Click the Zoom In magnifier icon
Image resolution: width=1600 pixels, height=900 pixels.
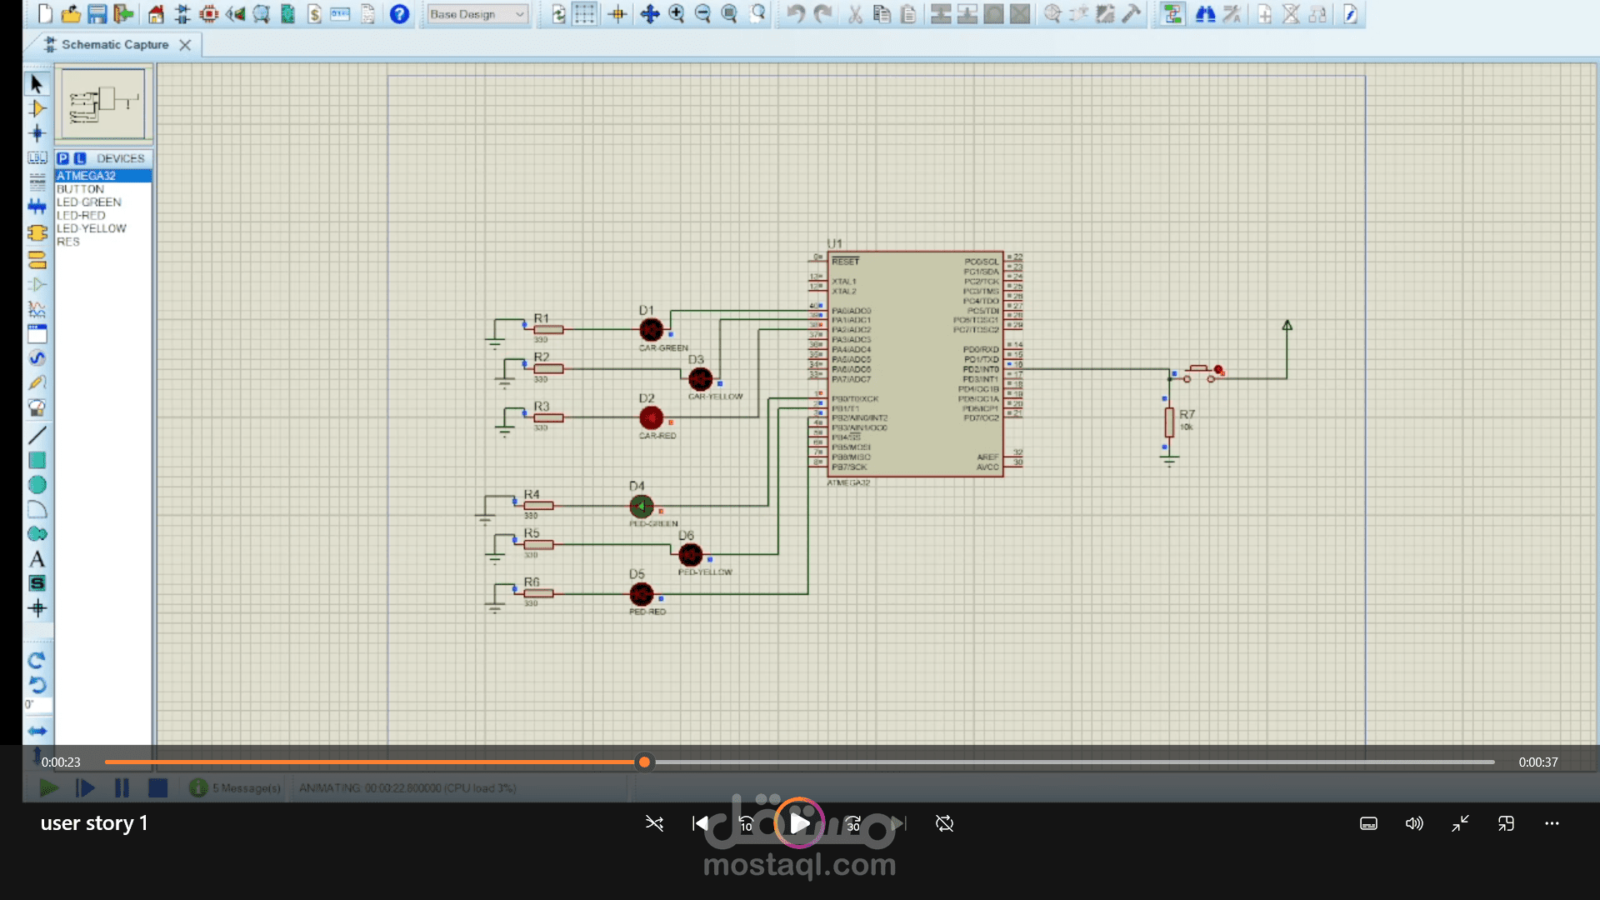pos(677,14)
